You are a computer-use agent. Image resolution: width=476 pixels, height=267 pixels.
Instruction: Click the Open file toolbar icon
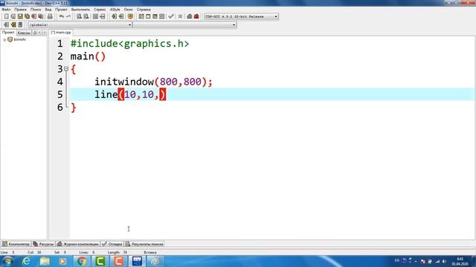click(13, 16)
